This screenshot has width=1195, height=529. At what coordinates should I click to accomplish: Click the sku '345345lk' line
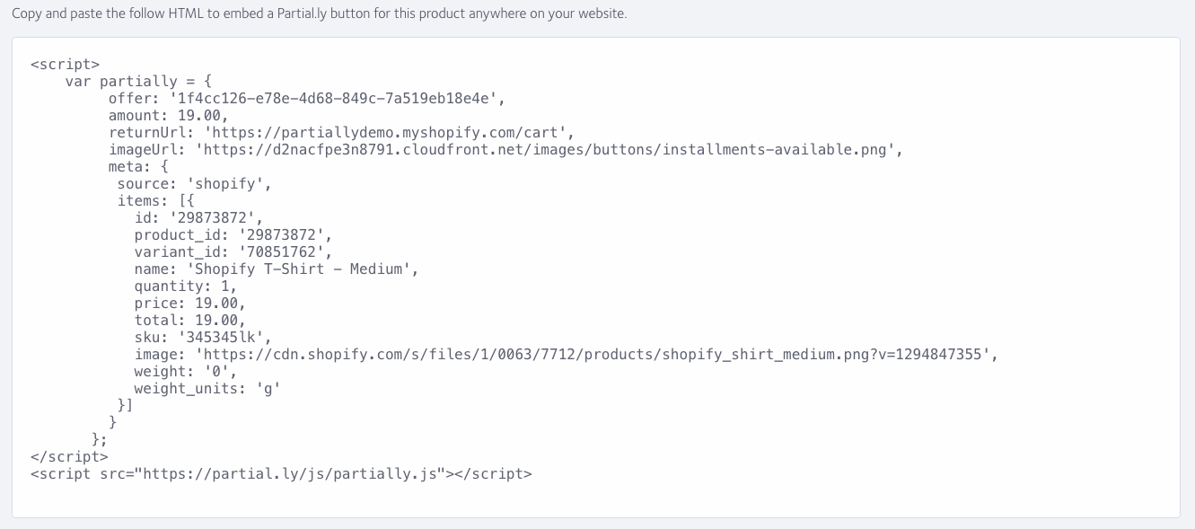coord(203,338)
